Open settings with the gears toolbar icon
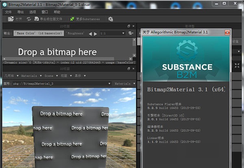The width and height of the screenshot is (244, 168). tap(111, 19)
